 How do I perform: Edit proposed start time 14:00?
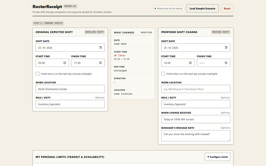178,63
